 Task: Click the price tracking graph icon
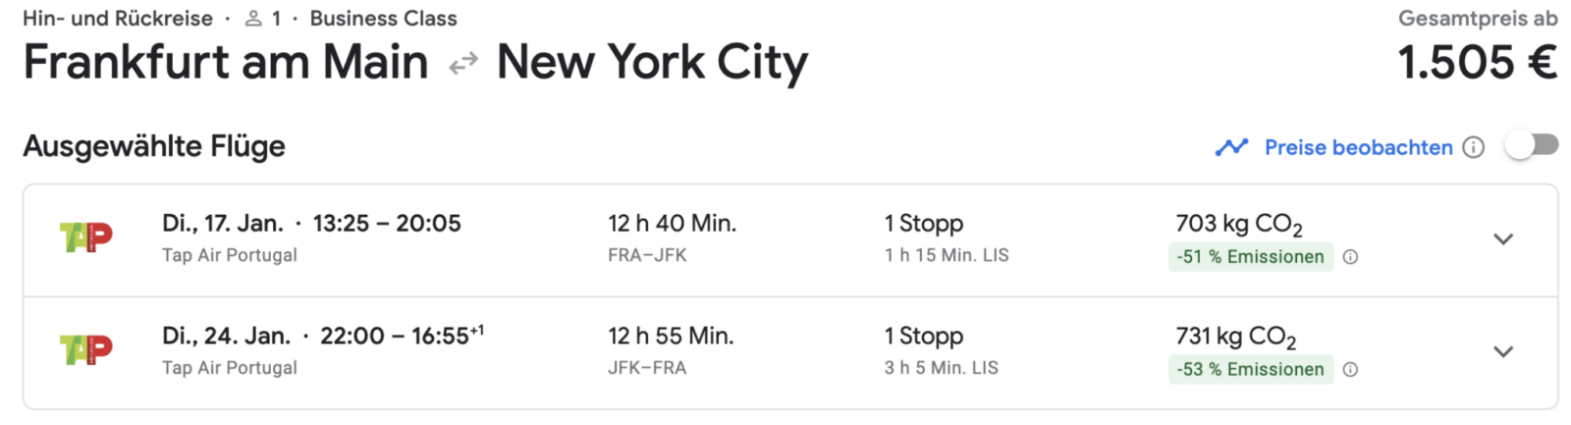1231,147
